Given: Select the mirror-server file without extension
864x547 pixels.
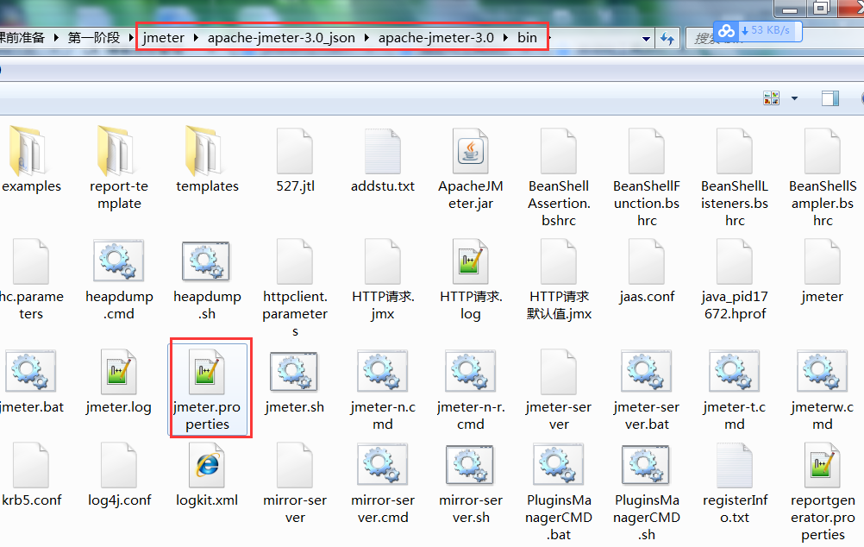Looking at the screenshot, I should pos(295,484).
